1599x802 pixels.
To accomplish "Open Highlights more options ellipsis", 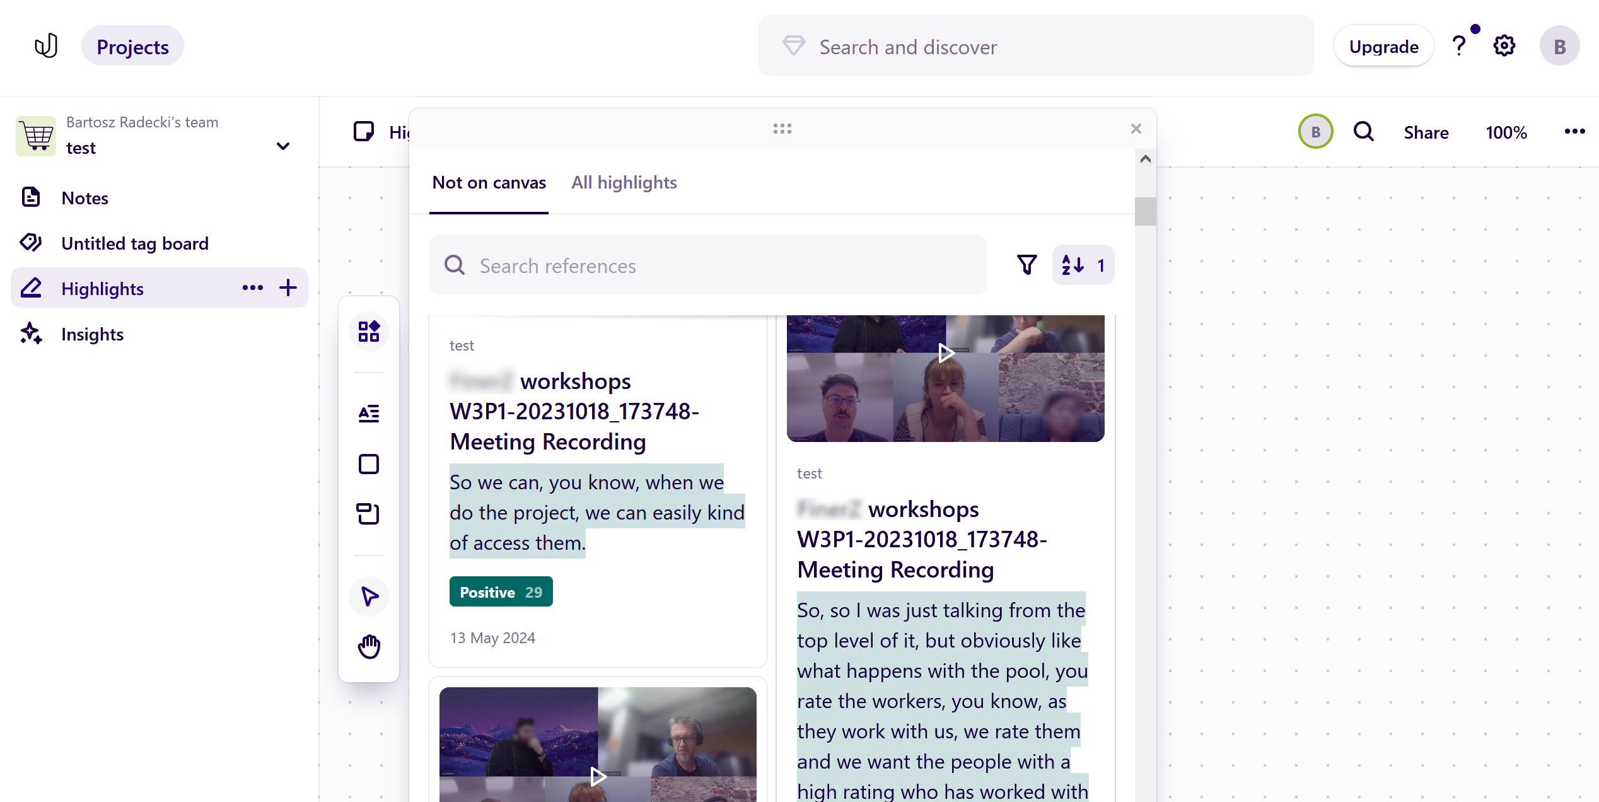I will (253, 288).
